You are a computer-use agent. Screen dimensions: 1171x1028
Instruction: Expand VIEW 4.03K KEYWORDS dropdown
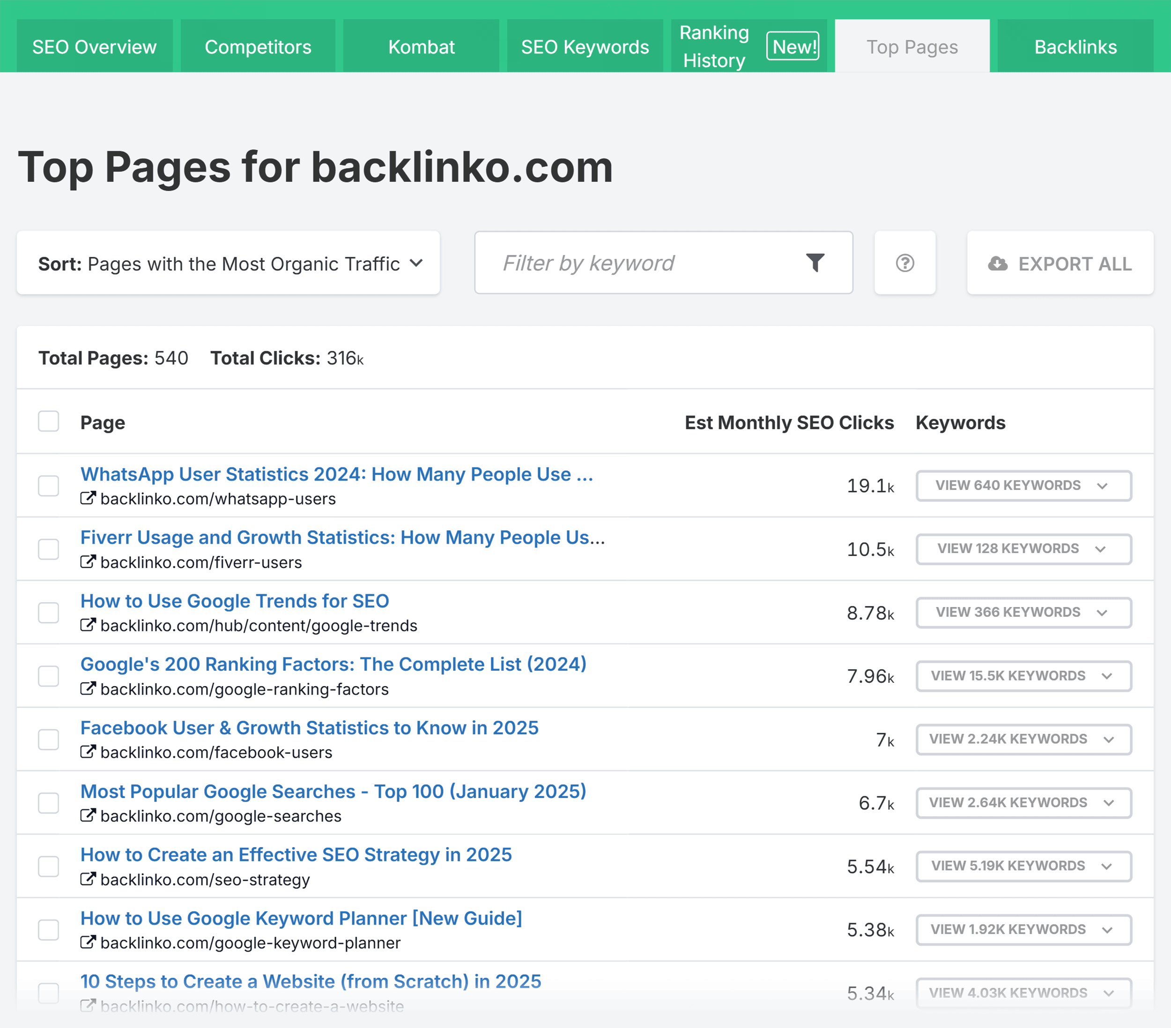pyautogui.click(x=1023, y=993)
